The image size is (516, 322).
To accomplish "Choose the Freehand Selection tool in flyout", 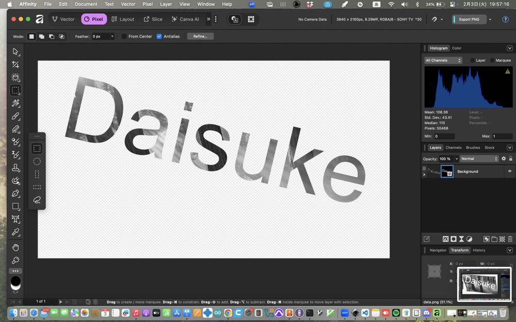I will coord(37,200).
